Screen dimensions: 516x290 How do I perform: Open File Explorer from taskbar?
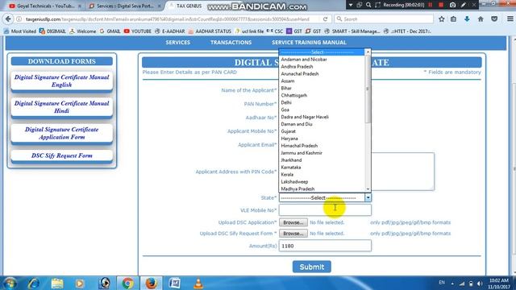coord(57,283)
